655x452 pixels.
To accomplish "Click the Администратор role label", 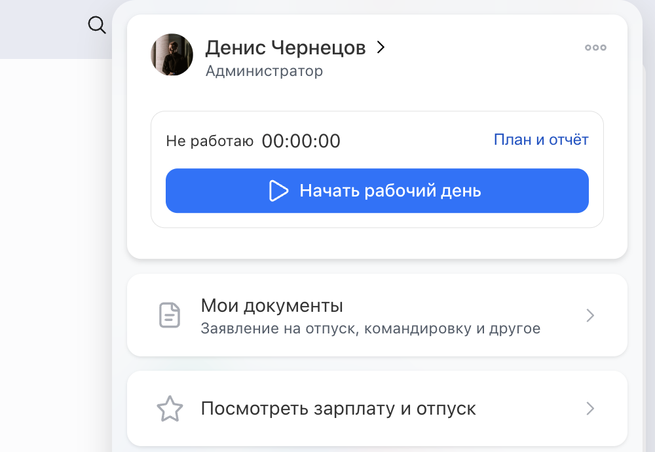I will [x=264, y=71].
